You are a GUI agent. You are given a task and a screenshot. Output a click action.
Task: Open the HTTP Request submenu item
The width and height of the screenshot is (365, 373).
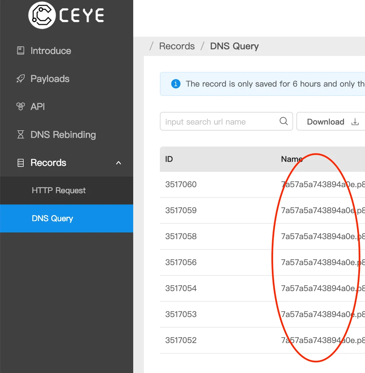pyautogui.click(x=59, y=190)
